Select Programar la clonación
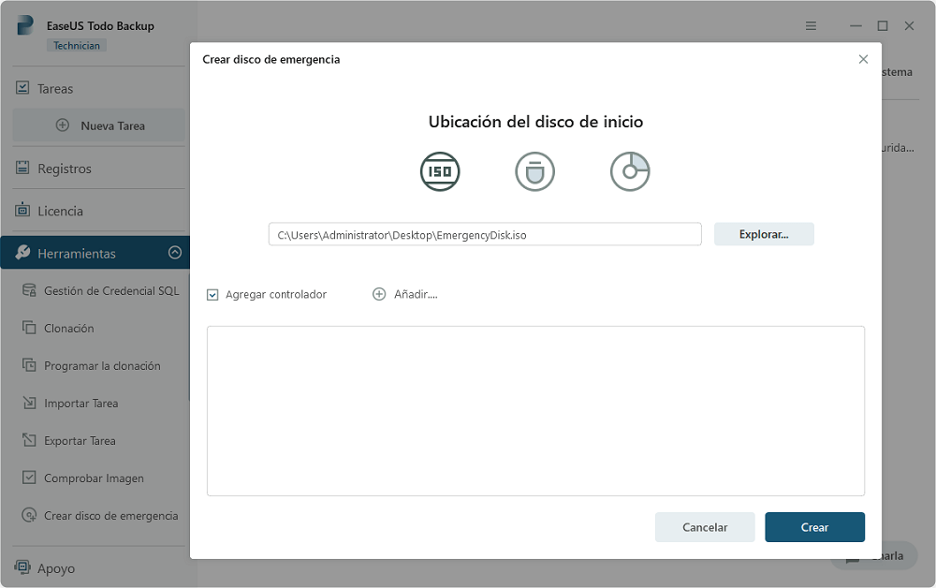This screenshot has width=936, height=588. click(102, 366)
